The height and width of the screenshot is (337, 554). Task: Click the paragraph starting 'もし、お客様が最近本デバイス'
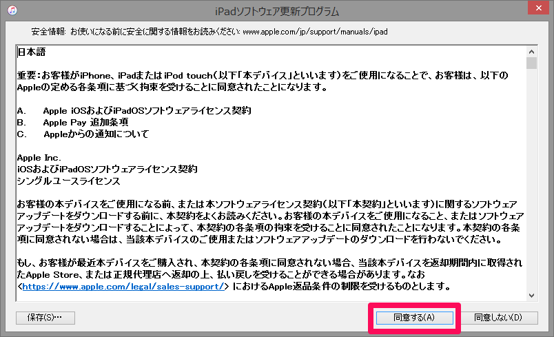click(x=269, y=274)
